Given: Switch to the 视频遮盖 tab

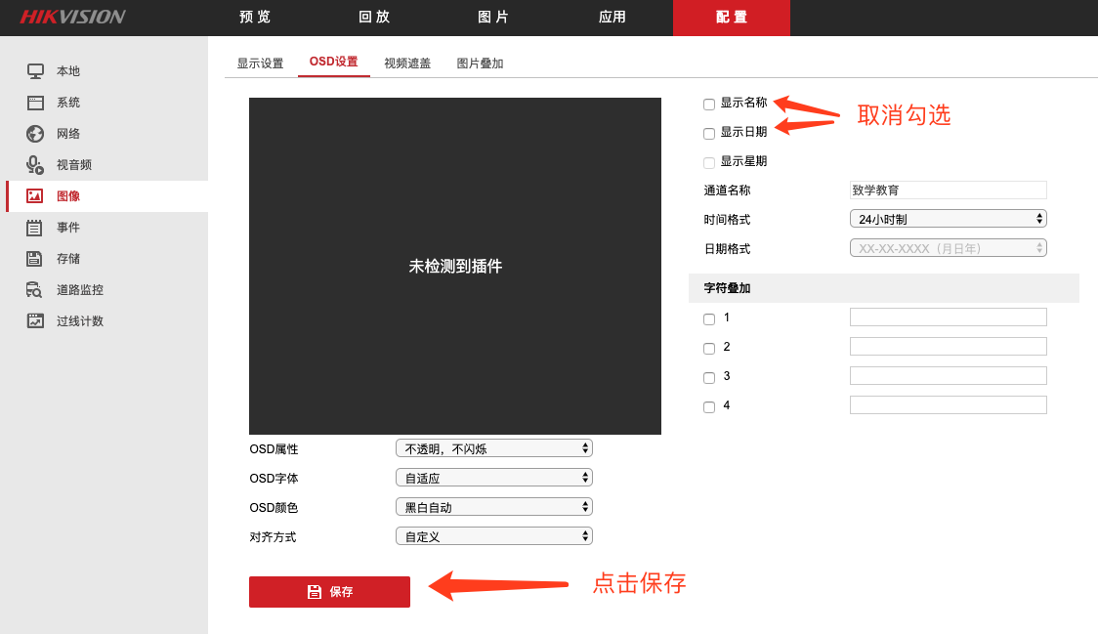Looking at the screenshot, I should pos(407,63).
